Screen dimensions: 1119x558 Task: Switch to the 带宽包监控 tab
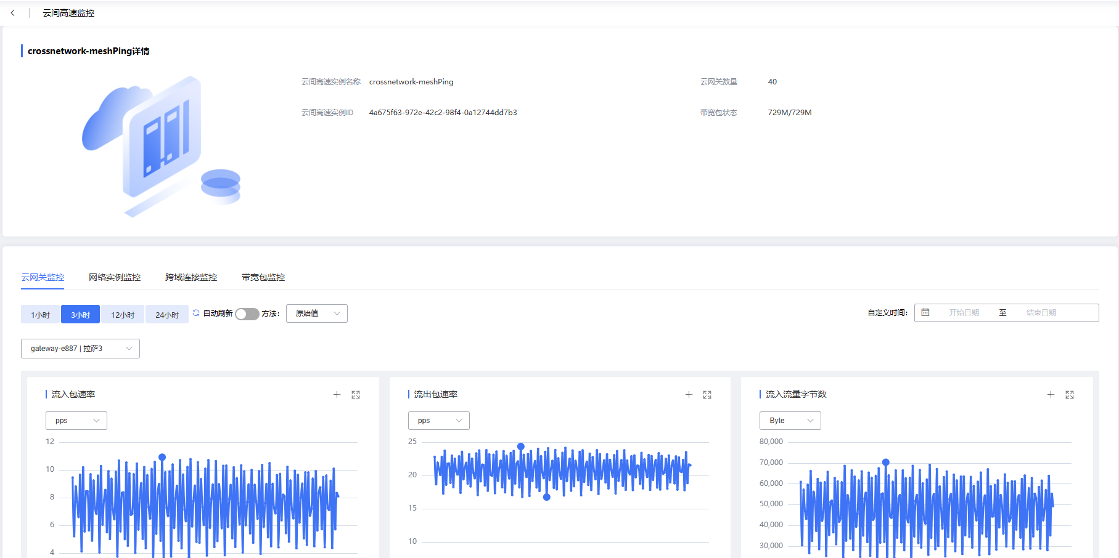point(263,277)
